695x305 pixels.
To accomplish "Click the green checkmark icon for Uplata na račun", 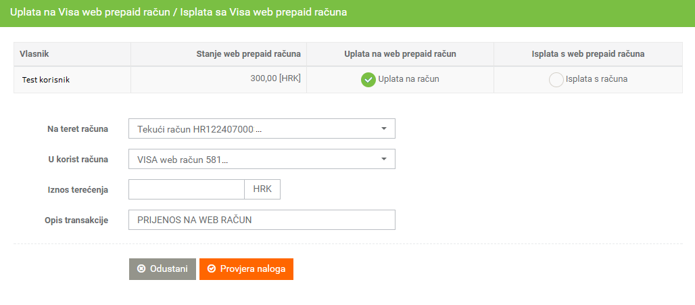I will (x=368, y=80).
